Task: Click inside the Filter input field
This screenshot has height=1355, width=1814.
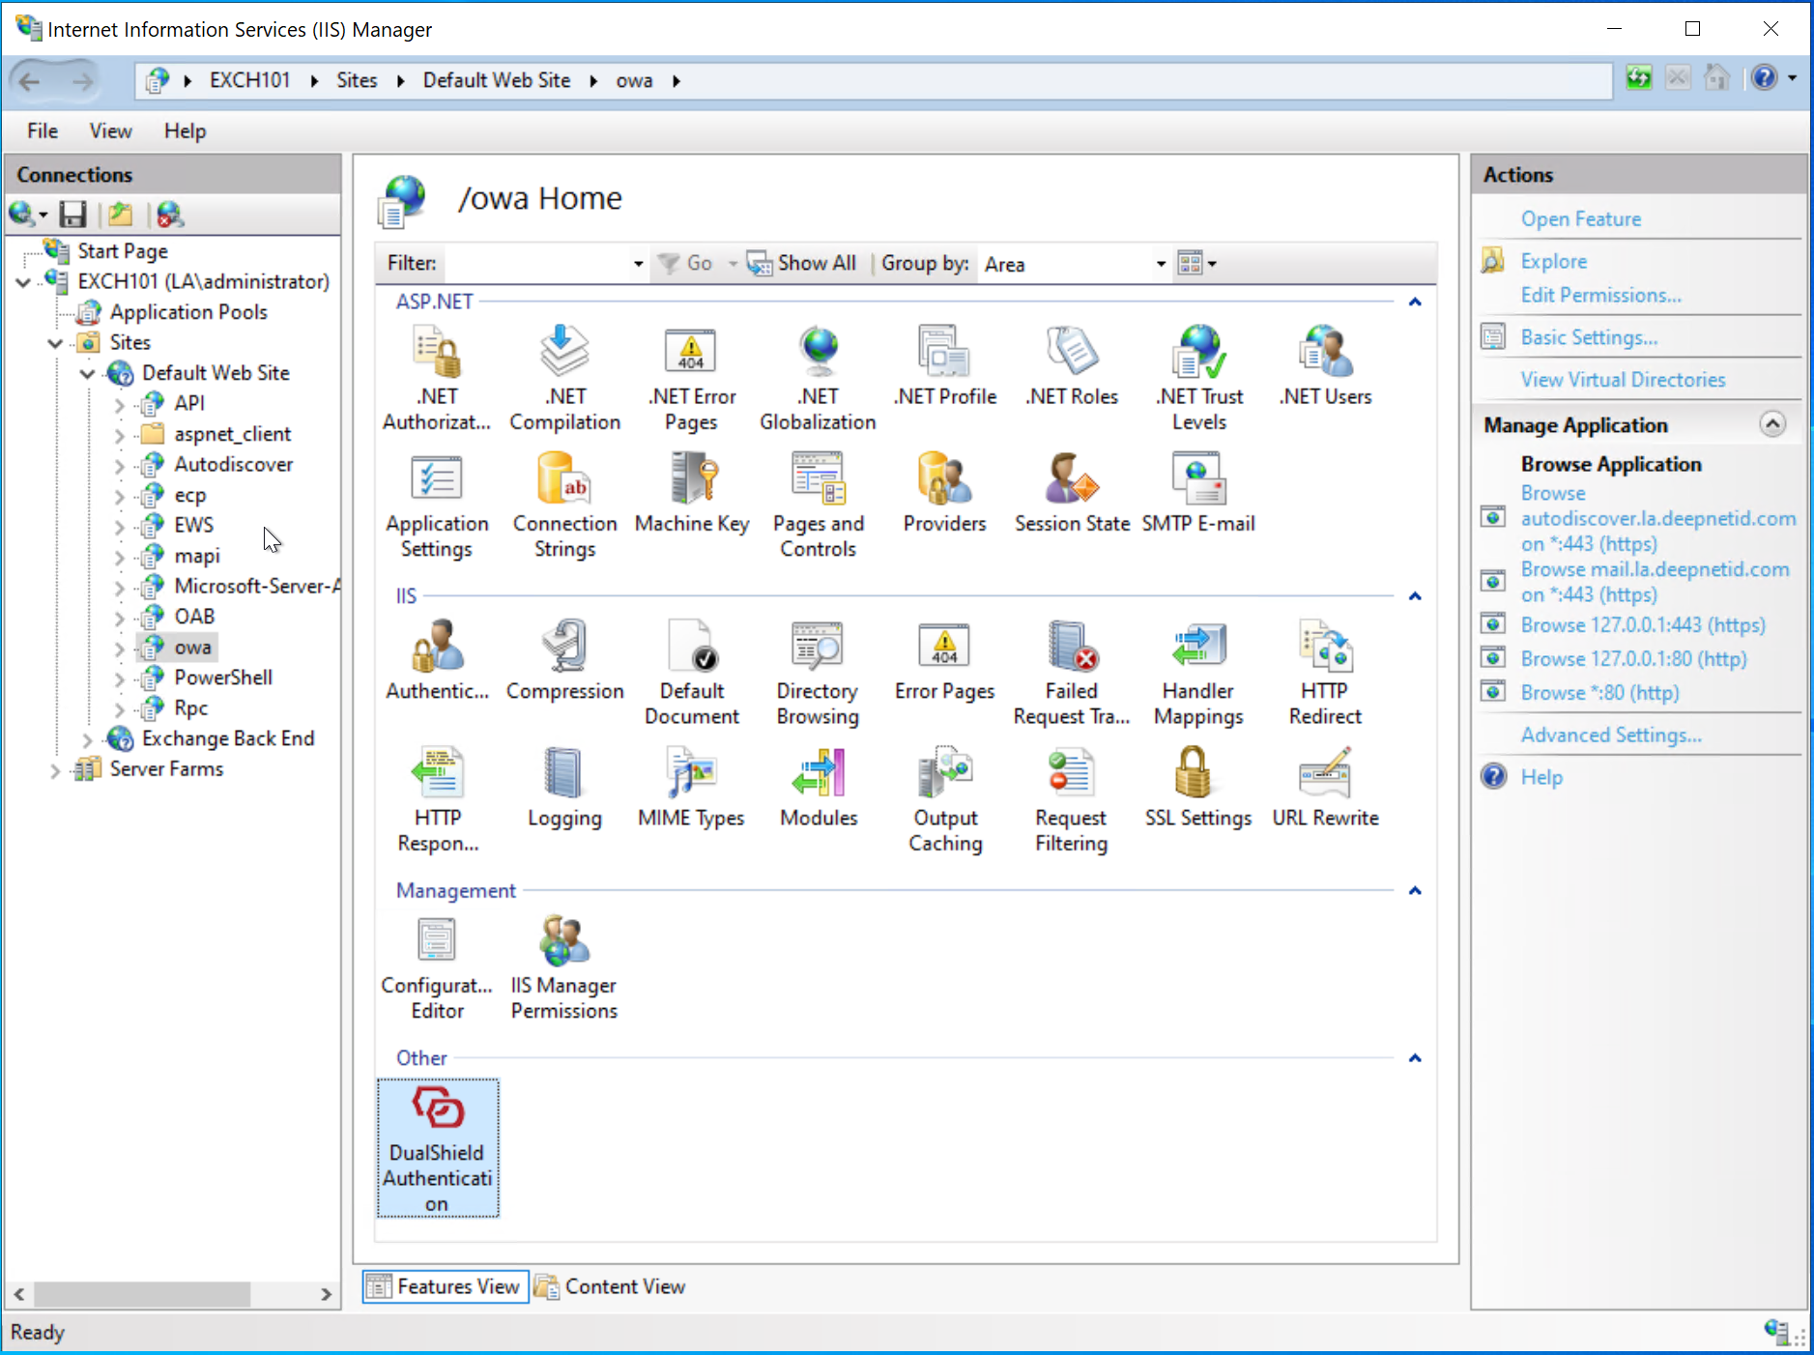Action: [x=536, y=264]
